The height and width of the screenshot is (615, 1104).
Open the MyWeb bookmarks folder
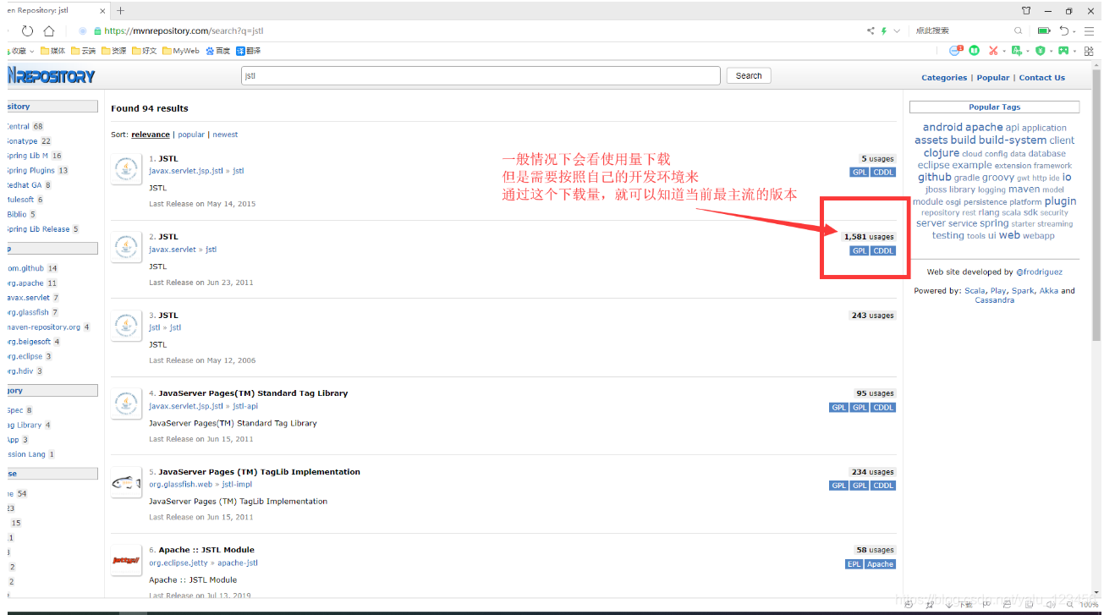pyautogui.click(x=181, y=51)
